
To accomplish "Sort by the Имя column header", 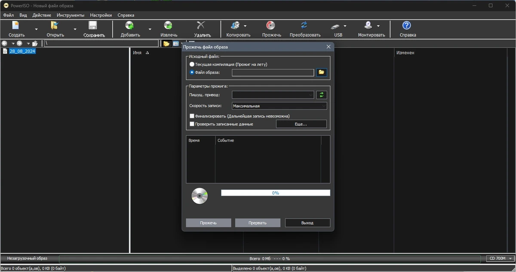I will pos(137,52).
